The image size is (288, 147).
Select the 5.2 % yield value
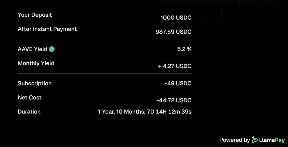pyautogui.click(x=184, y=49)
